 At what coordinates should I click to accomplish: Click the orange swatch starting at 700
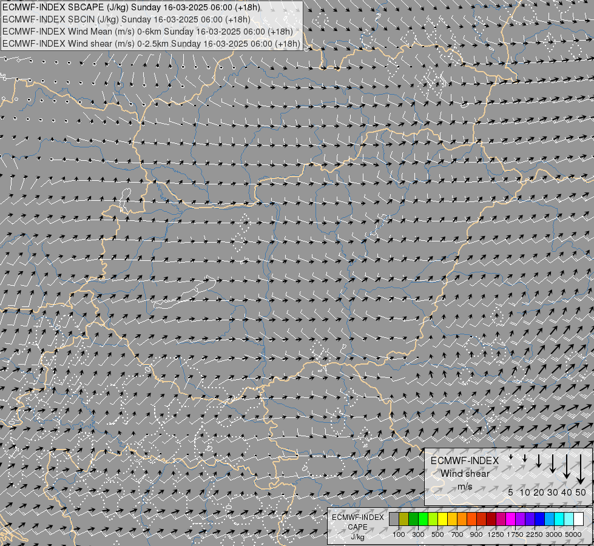click(x=462, y=519)
